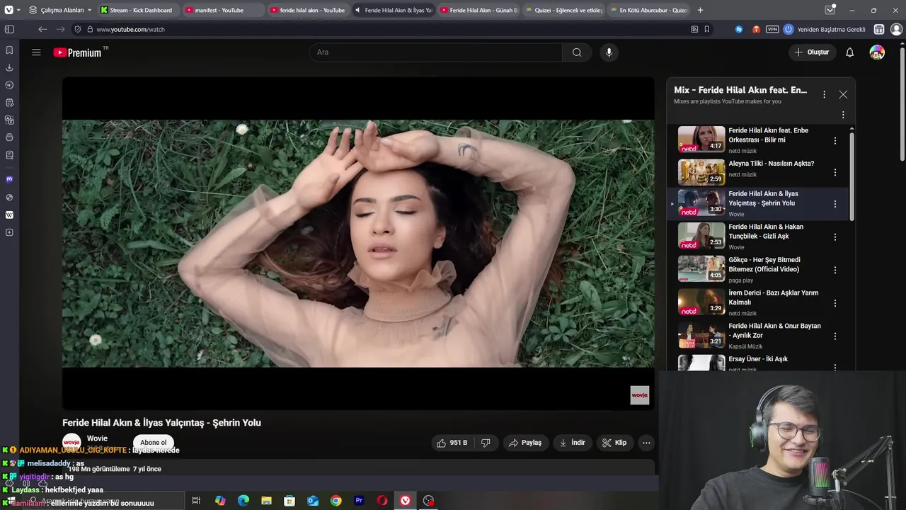Open the Wovie channel avatar
906x510 pixels.
click(71, 443)
